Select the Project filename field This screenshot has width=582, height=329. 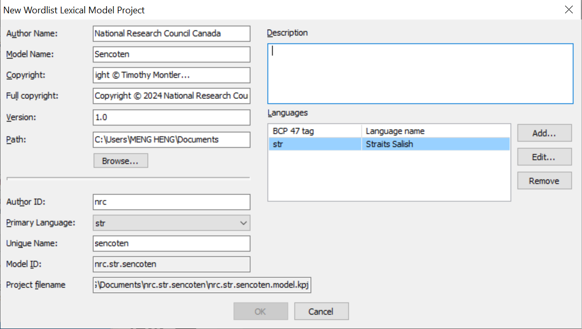(x=202, y=285)
